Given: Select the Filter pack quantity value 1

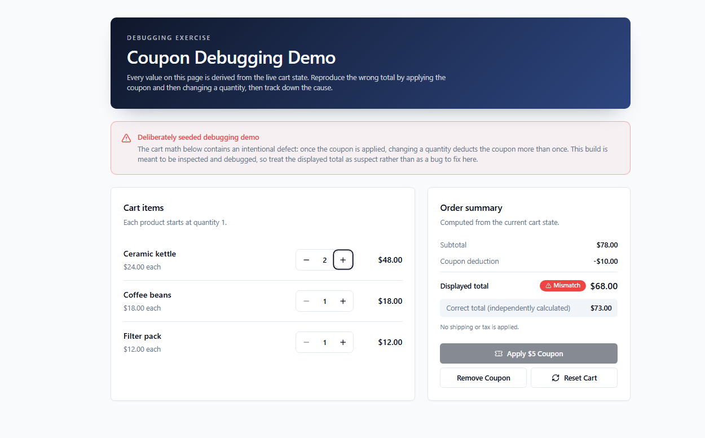Looking at the screenshot, I should coord(325,342).
